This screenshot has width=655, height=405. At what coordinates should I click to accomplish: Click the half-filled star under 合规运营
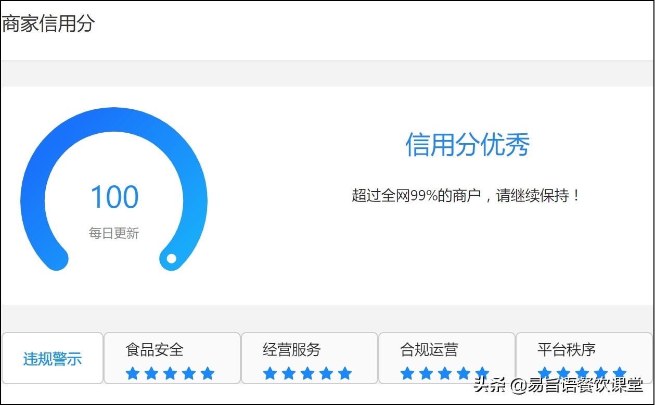(x=483, y=373)
